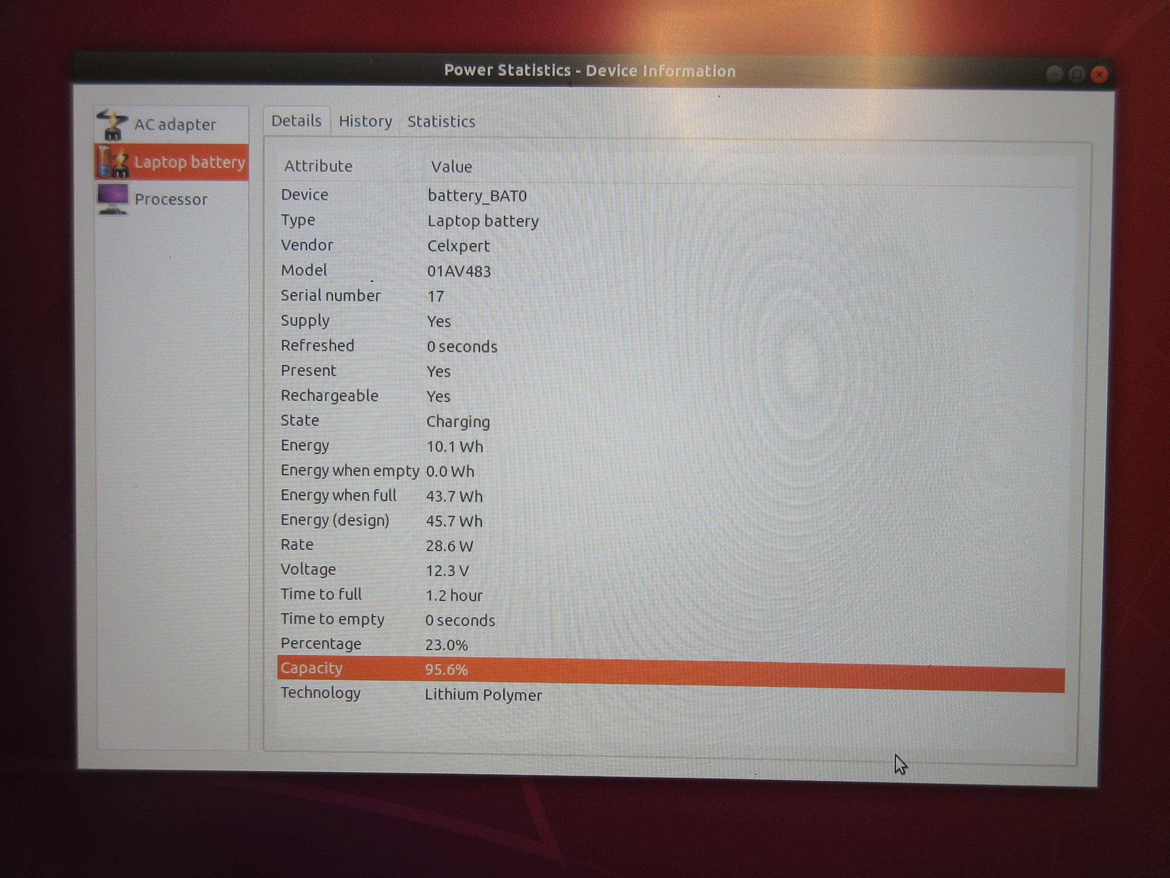Screen dimensions: 1170x878
Task: Click the Value column header
Action: (451, 167)
